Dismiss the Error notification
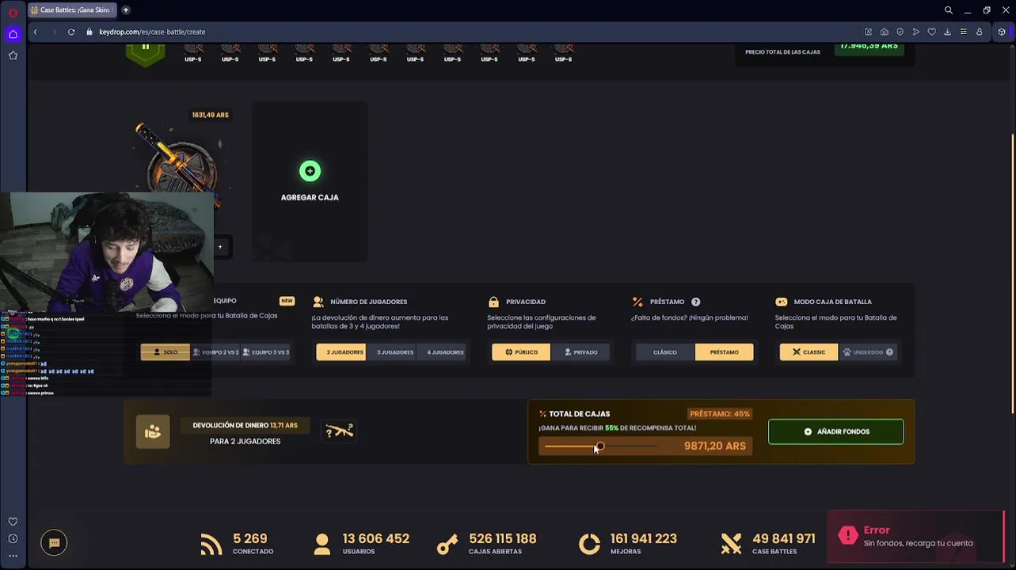1016x570 pixels. 915,537
